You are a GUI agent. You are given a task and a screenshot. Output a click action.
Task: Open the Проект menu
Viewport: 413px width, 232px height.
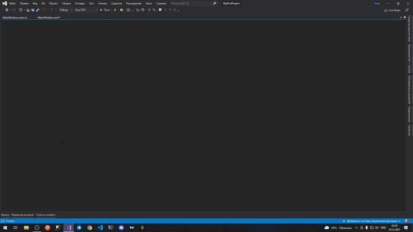point(53,3)
